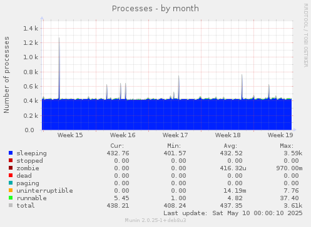Screen dimensions: 311x227
Task: Click the '1.4 k' y-axis tick label
Action: [x=31, y=28]
